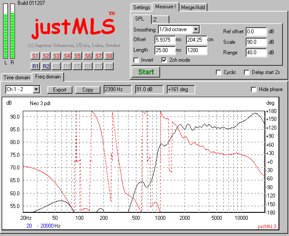Image resolution: width=289 pixels, height=236 pixels.
Task: Click the greyed R3 recall button
Action: tap(57, 66)
